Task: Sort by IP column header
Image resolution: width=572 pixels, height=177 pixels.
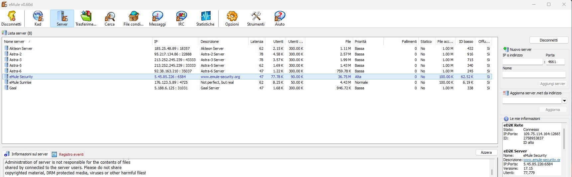Action: point(175,42)
